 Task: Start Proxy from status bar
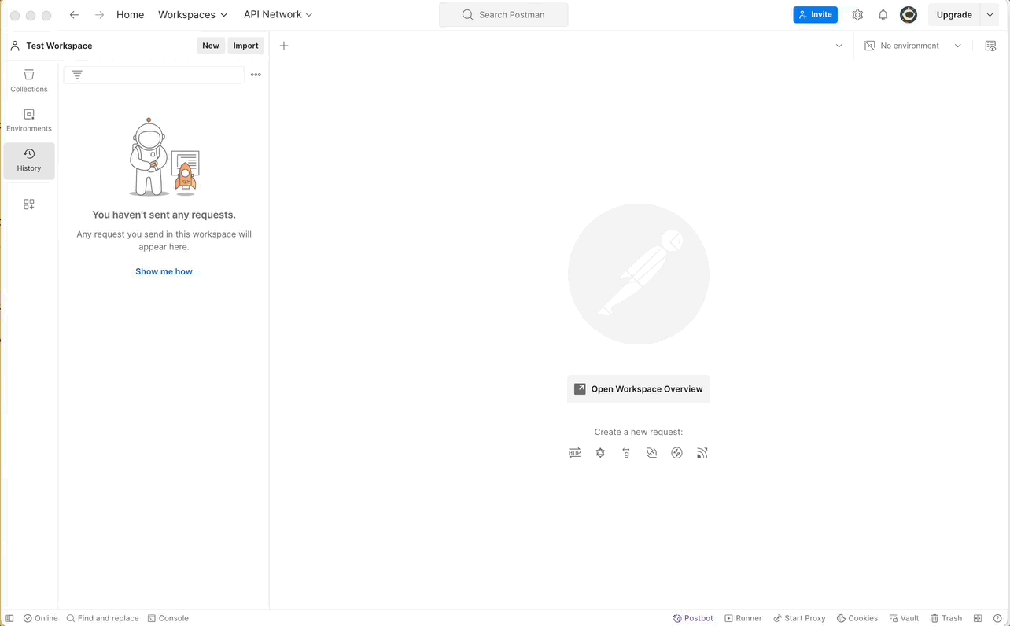click(799, 618)
